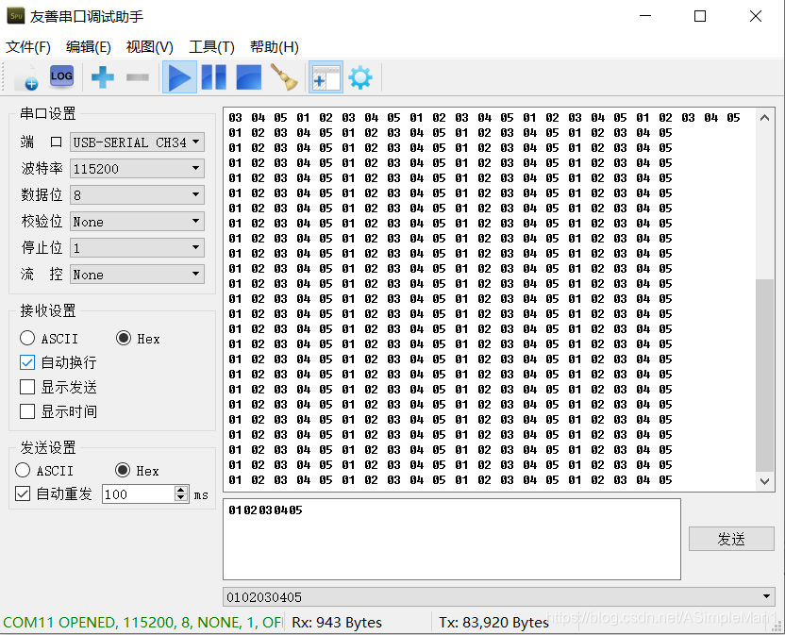Viewport: 785px width, 635px height.
Task: Stop the serial port with the square button
Action: [249, 77]
